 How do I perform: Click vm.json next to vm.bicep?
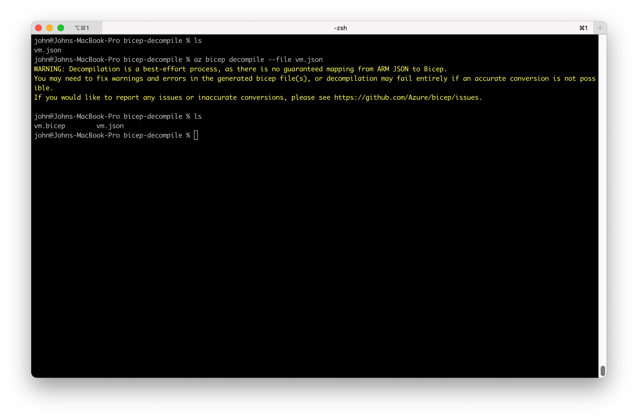click(x=110, y=126)
